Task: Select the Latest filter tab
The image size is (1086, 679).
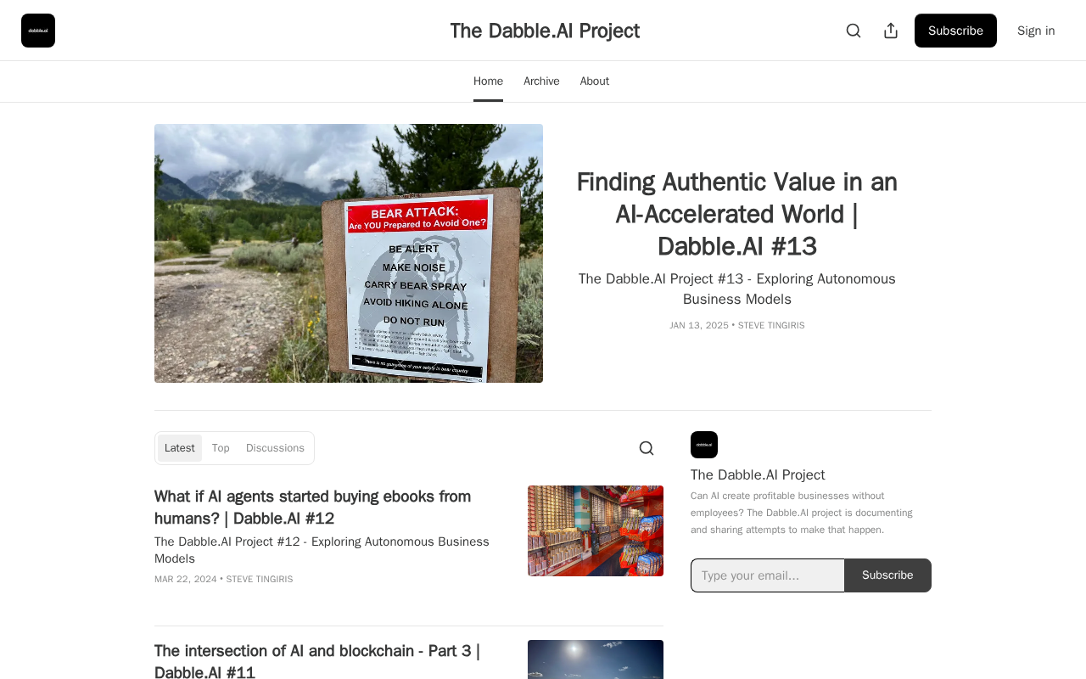Action: pos(180,448)
